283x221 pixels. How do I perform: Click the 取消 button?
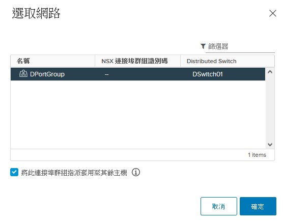click(219, 206)
